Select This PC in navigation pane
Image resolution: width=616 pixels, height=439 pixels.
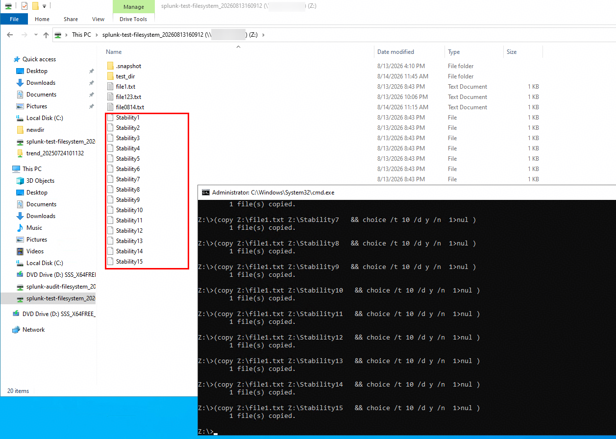point(32,169)
